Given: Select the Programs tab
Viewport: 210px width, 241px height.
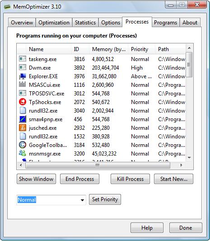Looking at the screenshot, I should click(165, 23).
